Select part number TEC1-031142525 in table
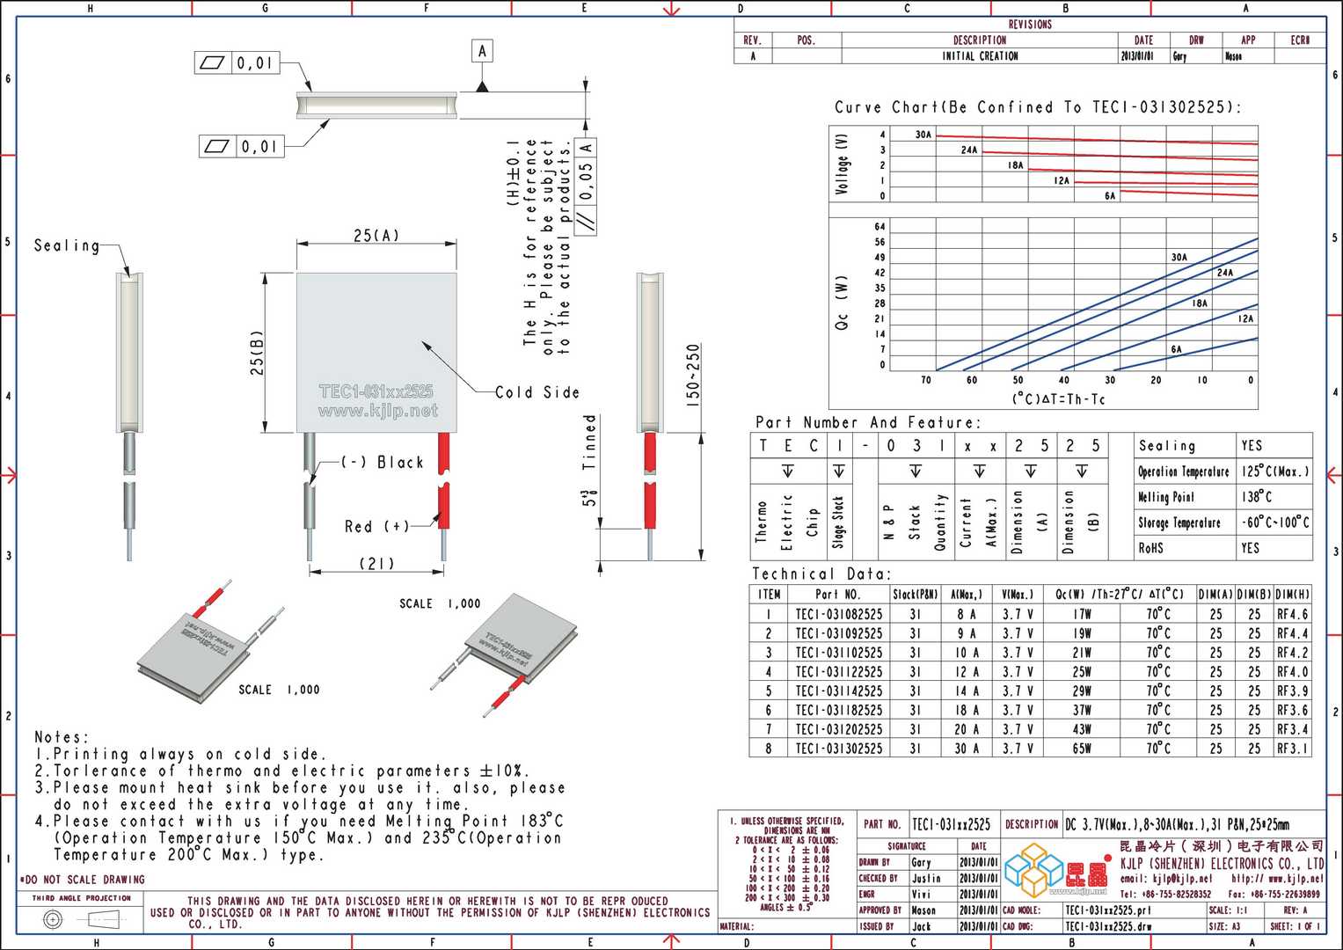The image size is (1343, 950). pyautogui.click(x=838, y=691)
